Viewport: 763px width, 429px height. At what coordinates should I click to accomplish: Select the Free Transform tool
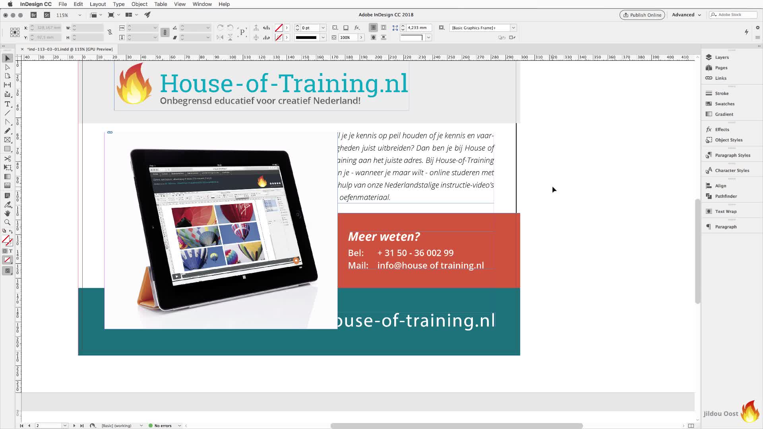pos(7,167)
